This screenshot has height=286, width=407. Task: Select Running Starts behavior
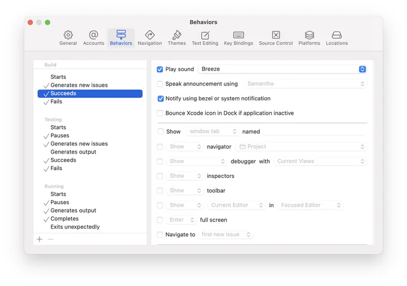pos(90,194)
